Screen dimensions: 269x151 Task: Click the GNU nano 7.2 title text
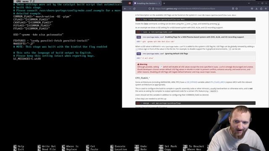[25, 1]
